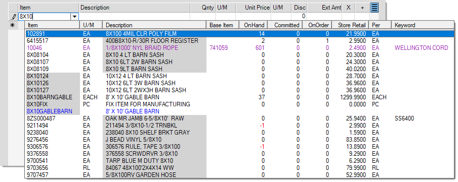The image size is (458, 182).
Task: Select item 8ZS000487 oak jamb
Action: (239, 118)
